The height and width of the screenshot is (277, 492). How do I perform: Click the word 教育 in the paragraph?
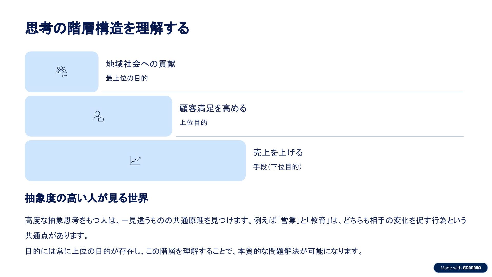(318, 220)
